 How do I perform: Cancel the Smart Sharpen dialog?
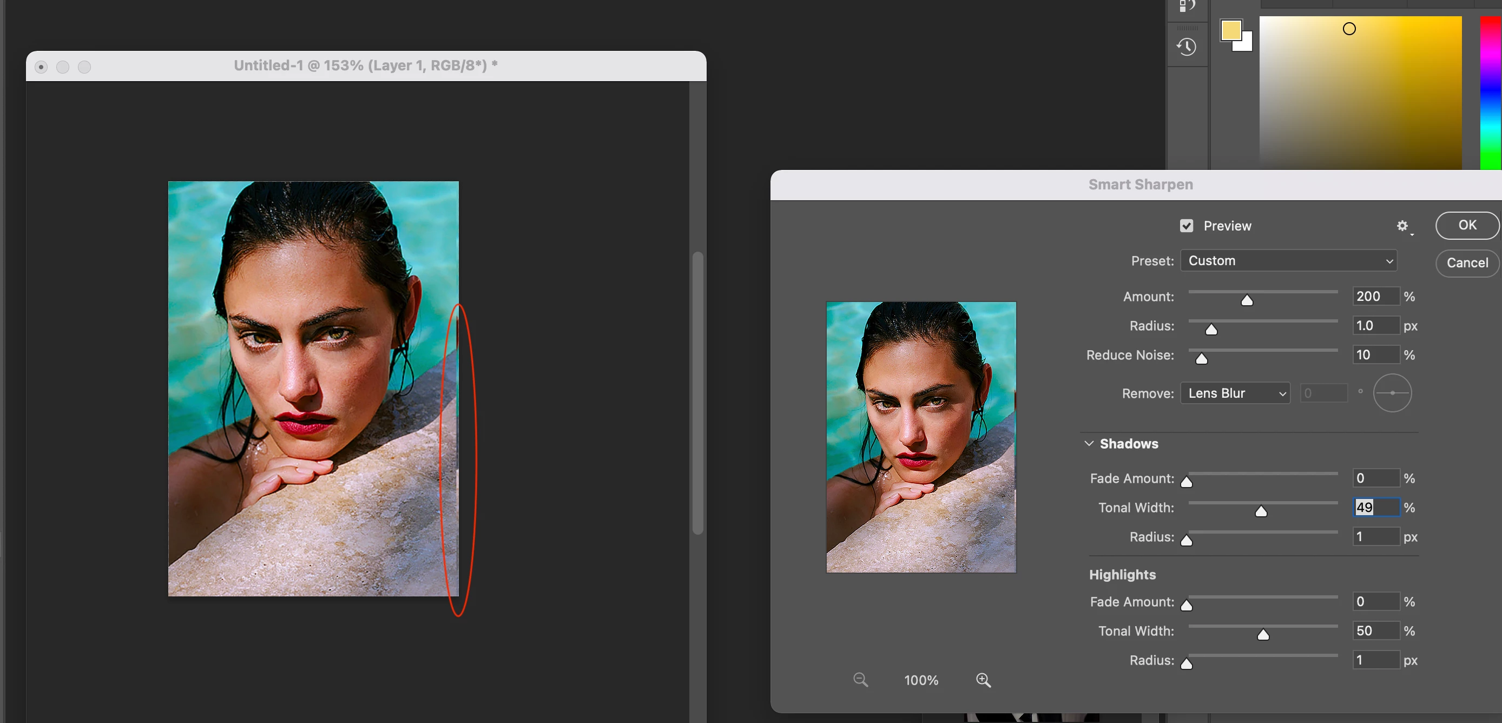pyautogui.click(x=1466, y=263)
